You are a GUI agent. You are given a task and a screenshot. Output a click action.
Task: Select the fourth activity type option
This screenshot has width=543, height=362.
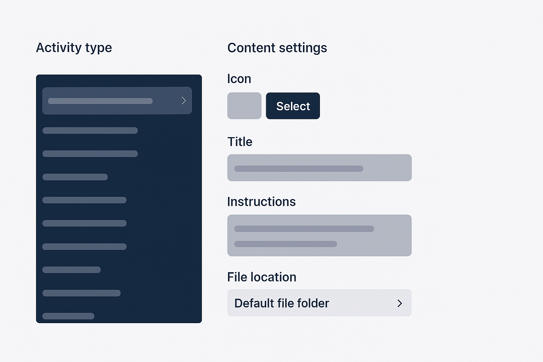tap(75, 177)
